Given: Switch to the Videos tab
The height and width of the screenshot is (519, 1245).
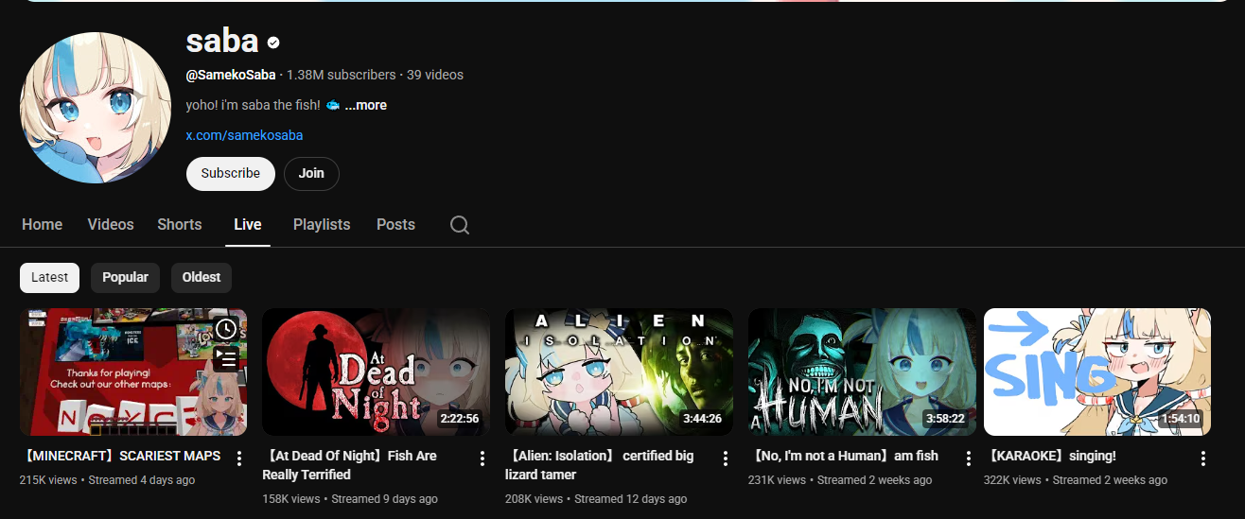Looking at the screenshot, I should pyautogui.click(x=111, y=225).
